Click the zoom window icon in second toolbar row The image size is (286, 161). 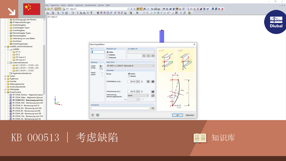101,13
